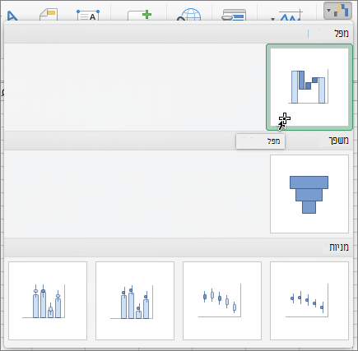The image size is (358, 351).
Task: Choose the High-Low-Close stock chart
Action: [309, 301]
